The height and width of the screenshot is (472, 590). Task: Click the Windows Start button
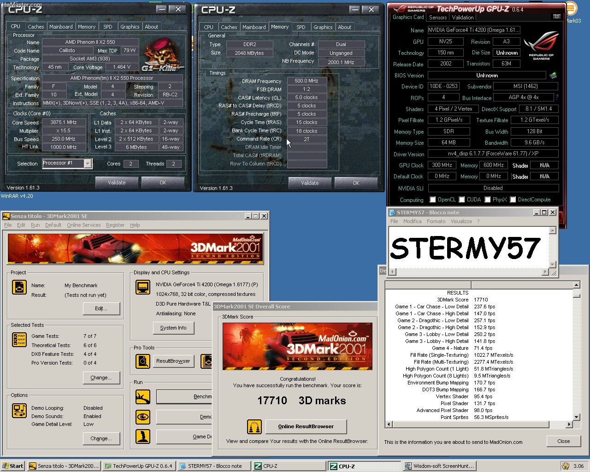coord(13,466)
